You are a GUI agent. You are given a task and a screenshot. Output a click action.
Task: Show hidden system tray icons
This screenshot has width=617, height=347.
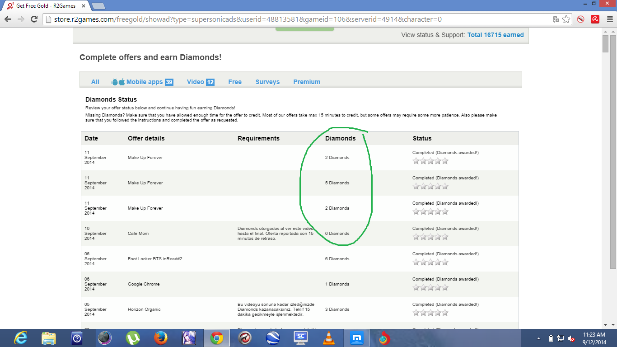point(538,338)
